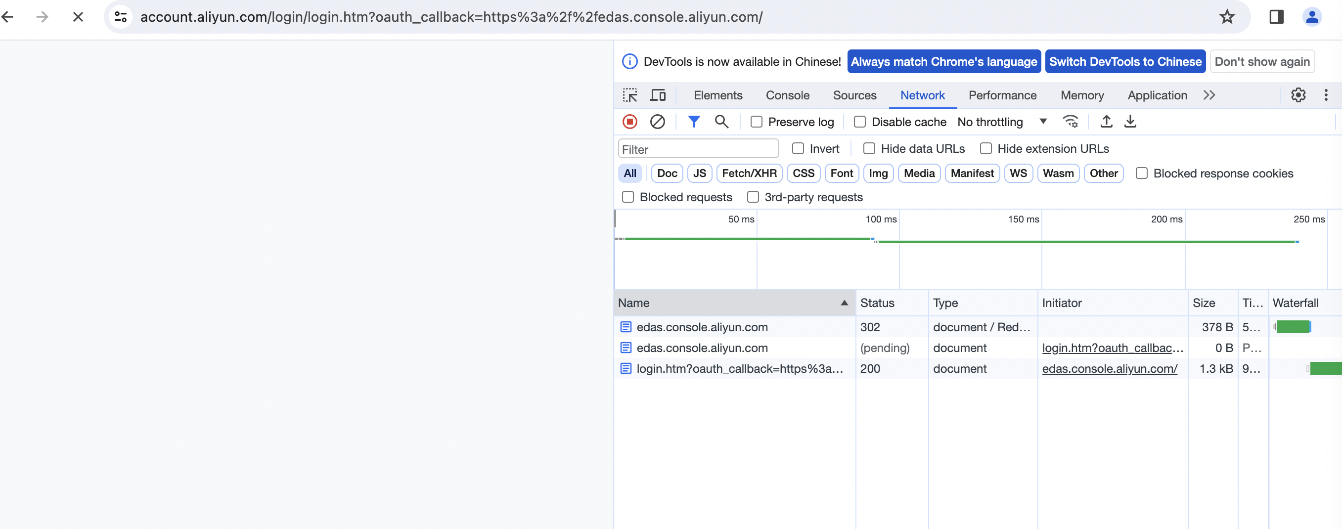Screen dimensions: 1342x529
Task: Switch to the Performance tab
Action: (x=1002, y=95)
